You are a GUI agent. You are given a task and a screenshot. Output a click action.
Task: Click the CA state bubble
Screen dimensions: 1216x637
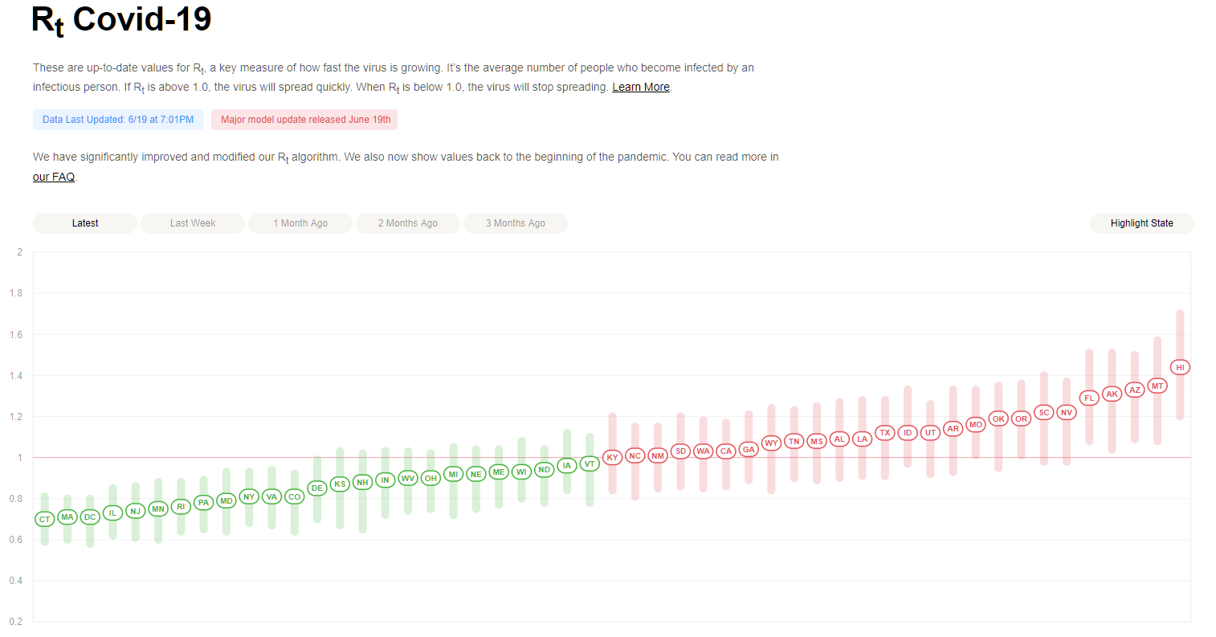[726, 451]
